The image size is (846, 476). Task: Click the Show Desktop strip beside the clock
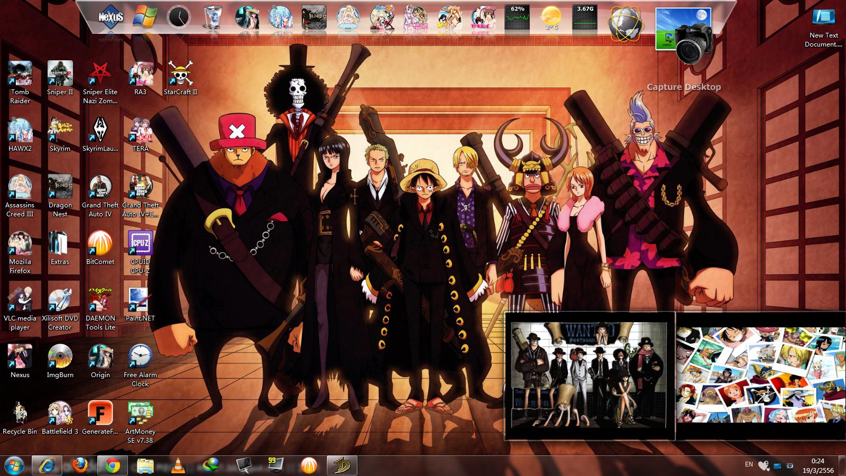pyautogui.click(x=842, y=465)
